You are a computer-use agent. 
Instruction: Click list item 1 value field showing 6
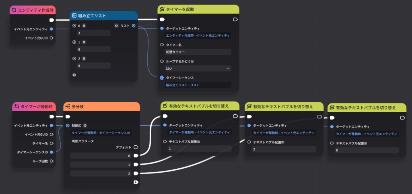click(x=94, y=49)
